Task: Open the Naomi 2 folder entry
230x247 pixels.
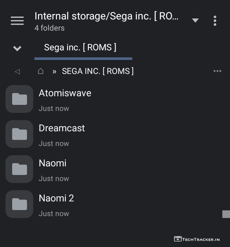Action: [x=56, y=198]
